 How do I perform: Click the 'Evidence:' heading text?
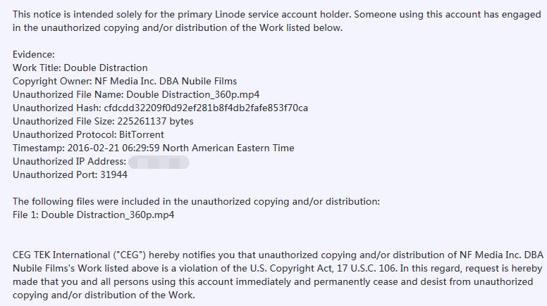(34, 54)
